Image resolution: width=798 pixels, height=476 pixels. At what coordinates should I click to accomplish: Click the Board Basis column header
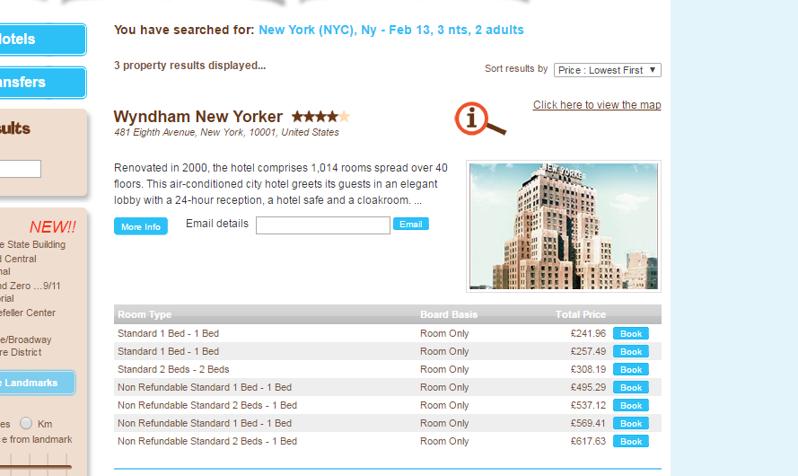pyautogui.click(x=448, y=314)
